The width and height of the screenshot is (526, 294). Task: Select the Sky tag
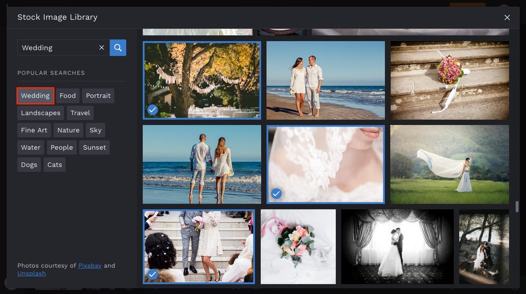(96, 130)
